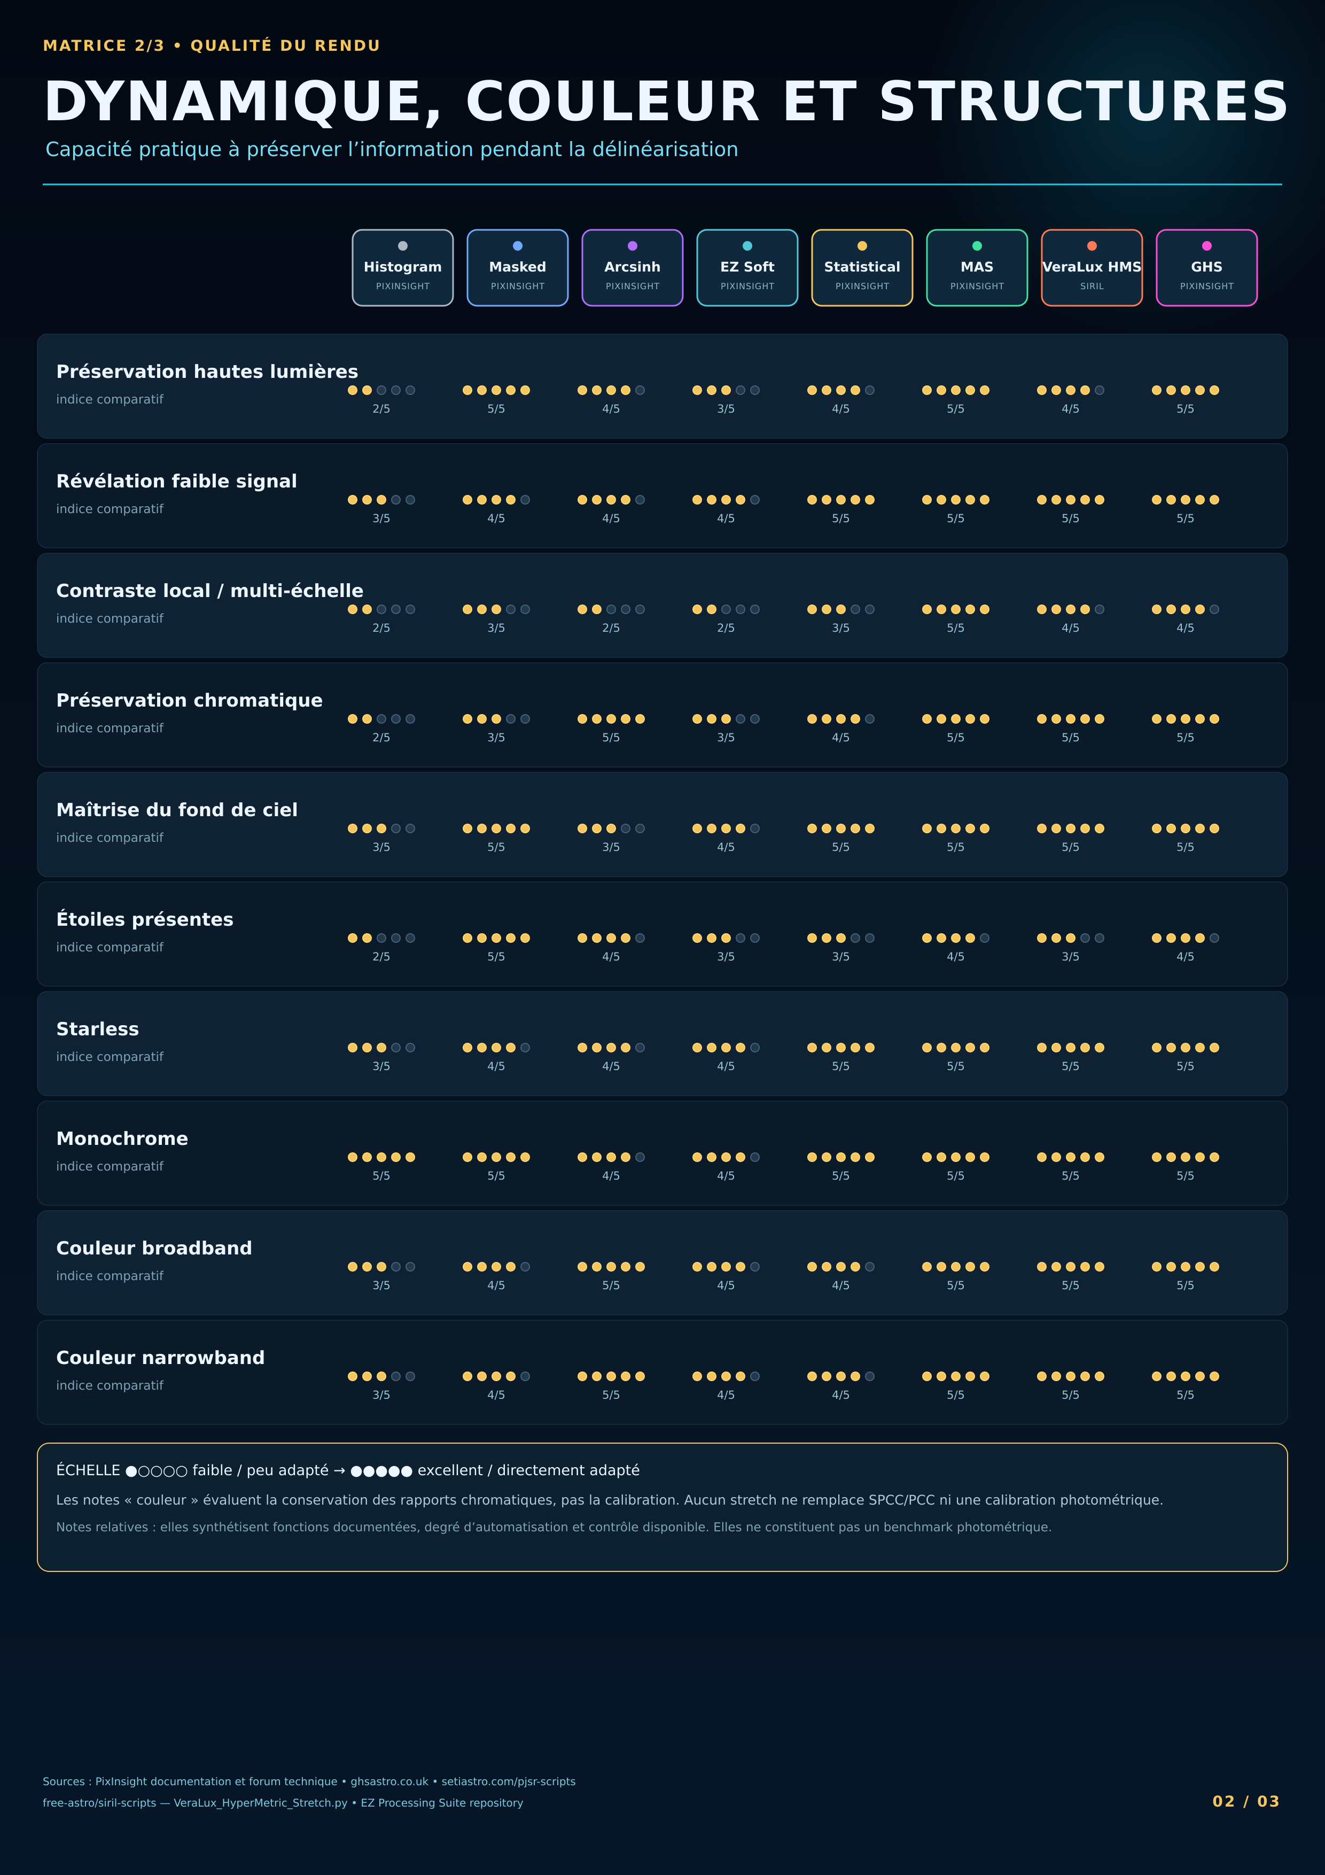Click EZ Soft rating dots in Préservation hautes lumières
This screenshot has height=1875, width=1325.
pyautogui.click(x=726, y=390)
